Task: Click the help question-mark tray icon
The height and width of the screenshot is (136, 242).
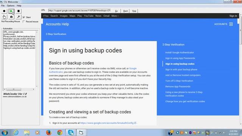Action: [x=171, y=133]
